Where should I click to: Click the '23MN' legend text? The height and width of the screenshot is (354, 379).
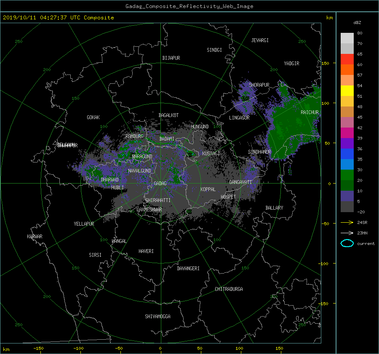coord(362,233)
